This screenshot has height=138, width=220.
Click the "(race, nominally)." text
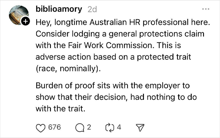pyautogui.click(x=68, y=69)
